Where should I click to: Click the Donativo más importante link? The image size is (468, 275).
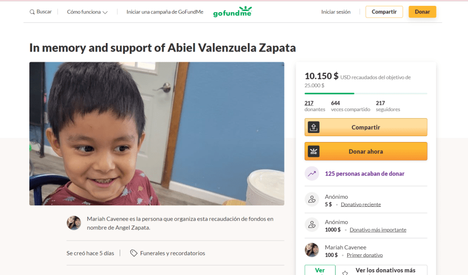[378, 230]
